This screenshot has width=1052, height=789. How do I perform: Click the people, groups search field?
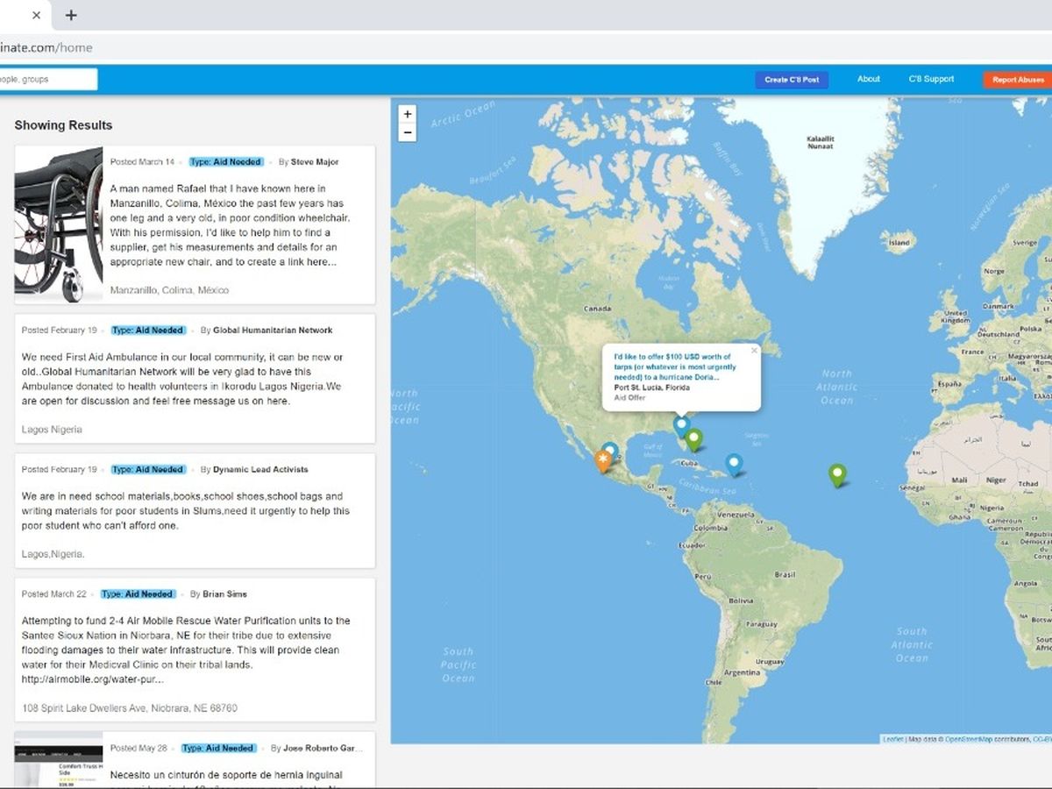pos(47,79)
